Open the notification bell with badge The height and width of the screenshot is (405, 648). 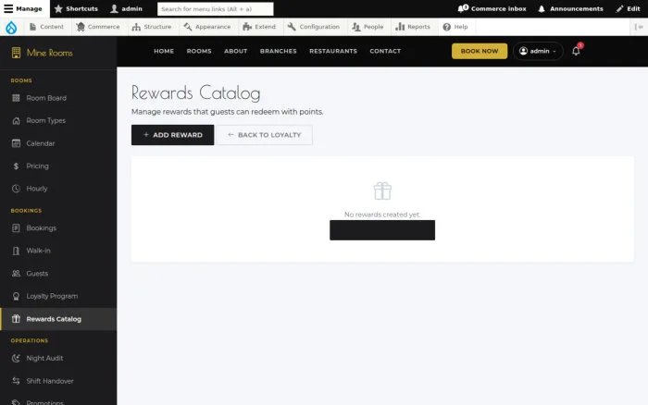[576, 51]
